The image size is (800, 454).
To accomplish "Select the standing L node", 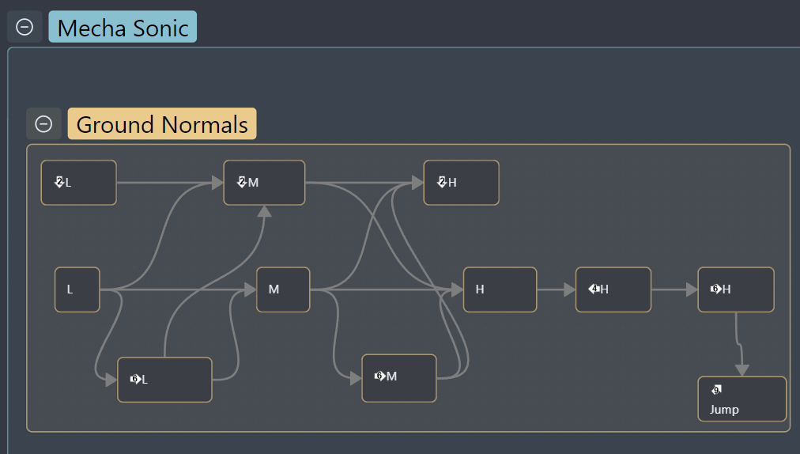I will [77, 289].
